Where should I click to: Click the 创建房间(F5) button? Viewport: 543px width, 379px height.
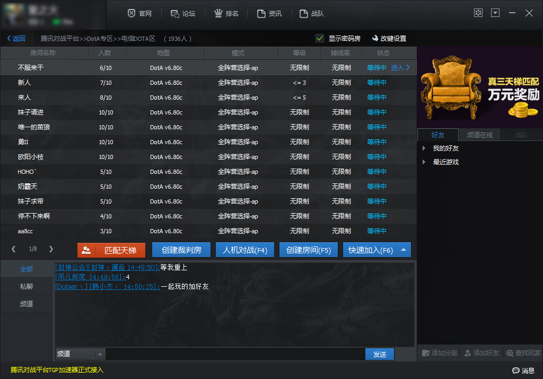308,250
